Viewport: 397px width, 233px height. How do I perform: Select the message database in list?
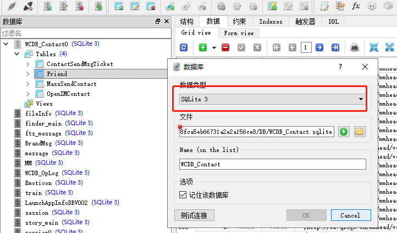[x=36, y=153]
